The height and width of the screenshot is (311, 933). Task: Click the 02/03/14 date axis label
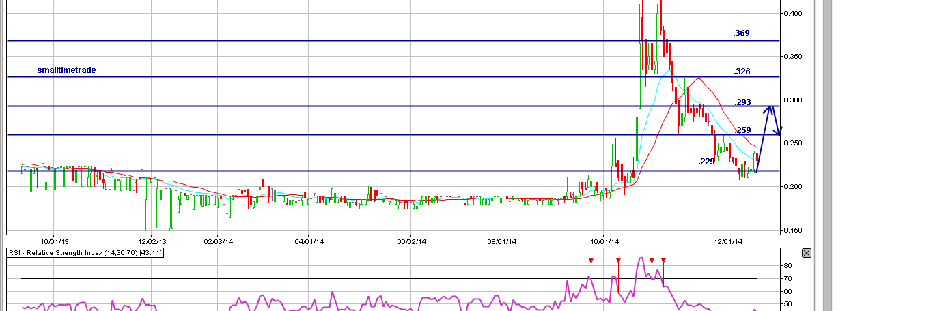(x=218, y=241)
